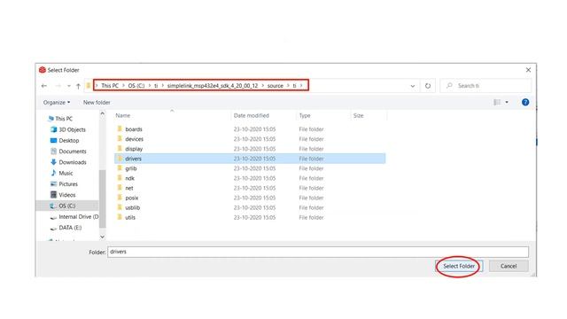Select the source breadcrumb segment

[276, 86]
